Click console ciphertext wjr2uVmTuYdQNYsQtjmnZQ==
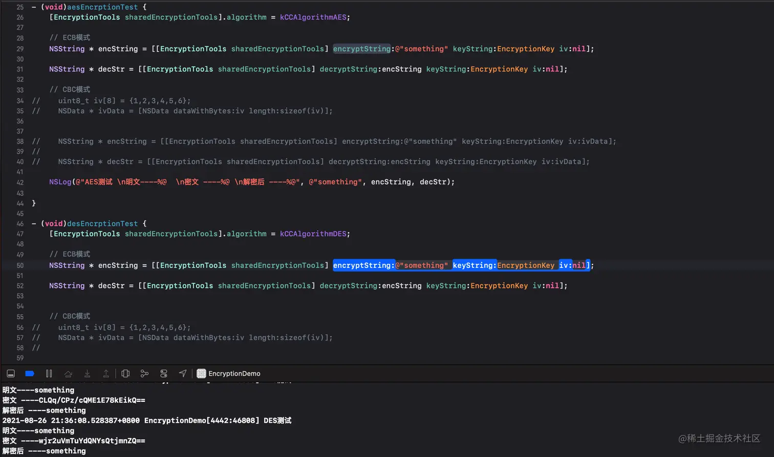 tap(92, 441)
